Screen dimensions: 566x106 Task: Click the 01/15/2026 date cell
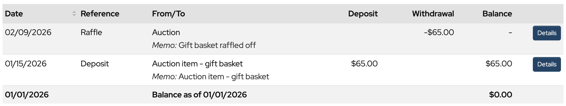click(x=26, y=64)
